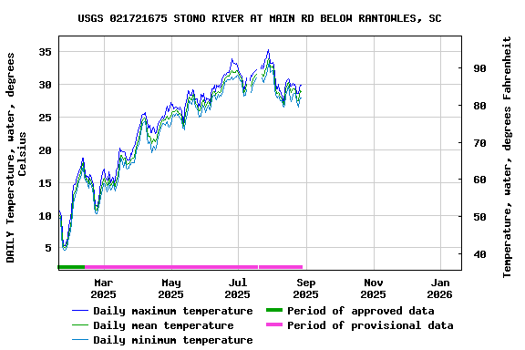The width and height of the screenshot is (525, 350).
Task: Click the green approved-data legend swatch
Action: click(274, 310)
